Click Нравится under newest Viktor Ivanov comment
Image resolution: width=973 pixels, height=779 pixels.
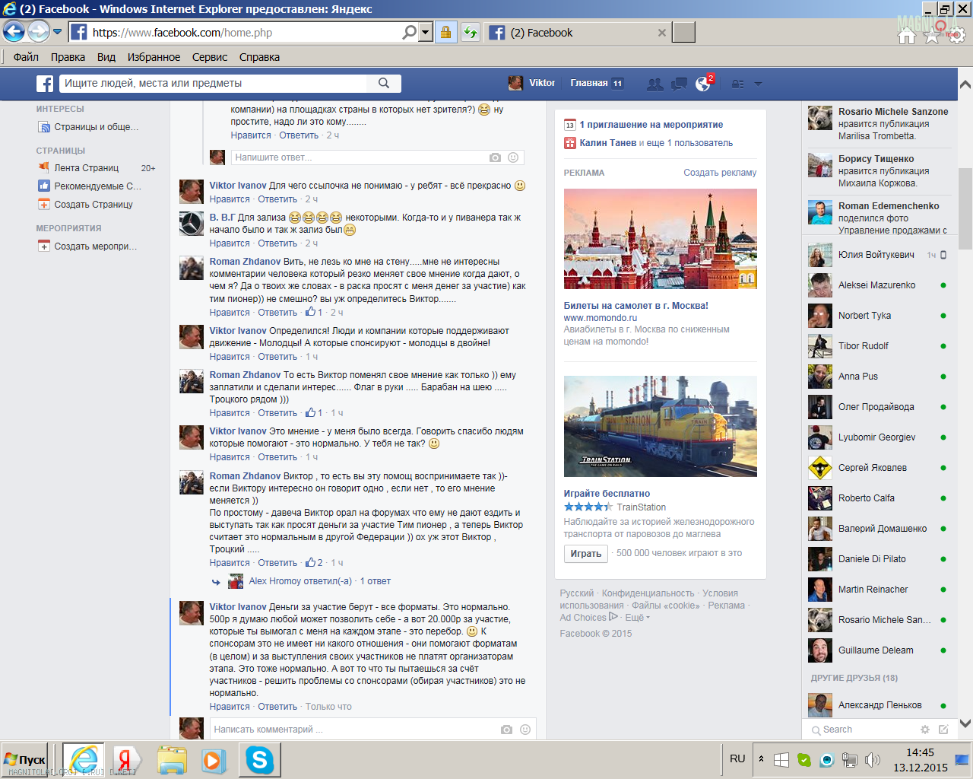(x=230, y=707)
